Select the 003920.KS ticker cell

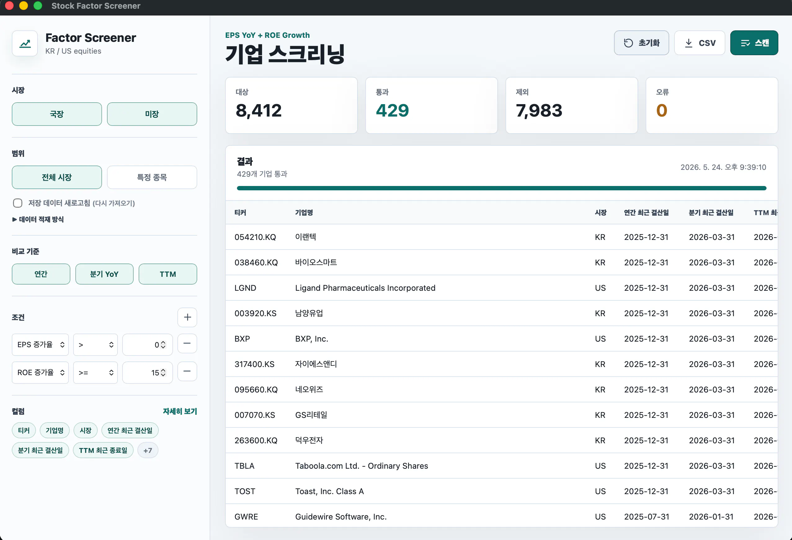(x=256, y=313)
